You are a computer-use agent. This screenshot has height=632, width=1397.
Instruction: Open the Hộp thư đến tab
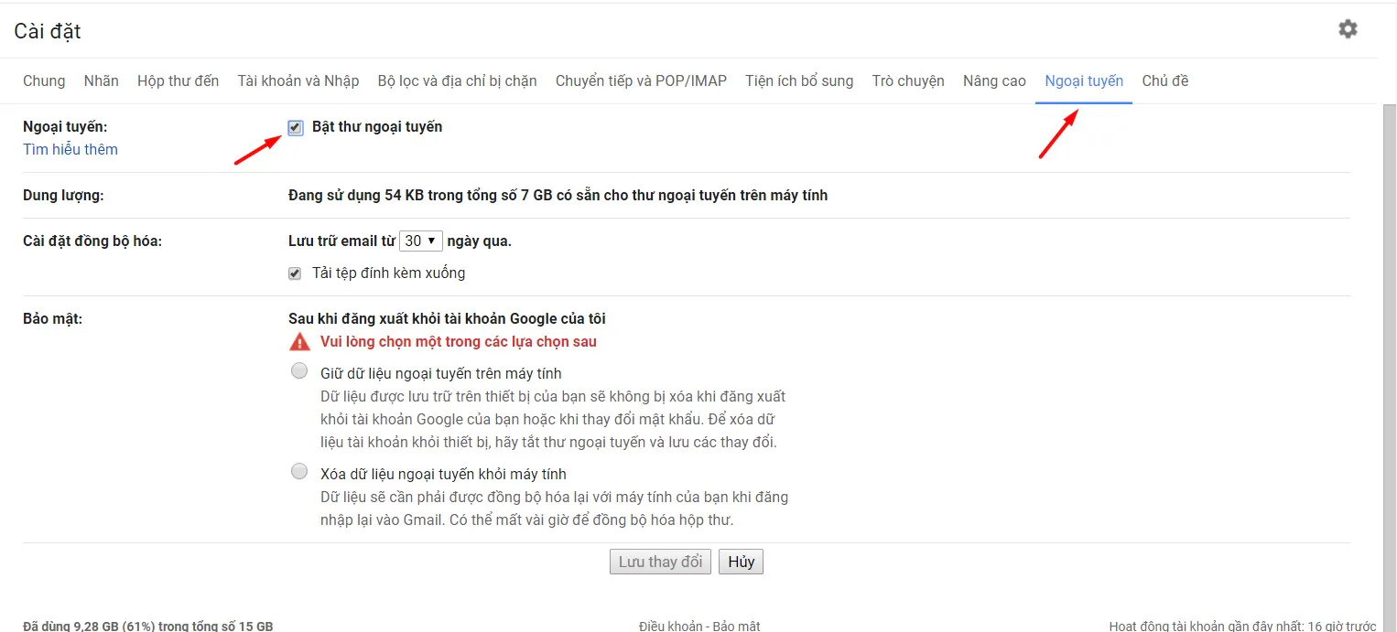(x=179, y=81)
